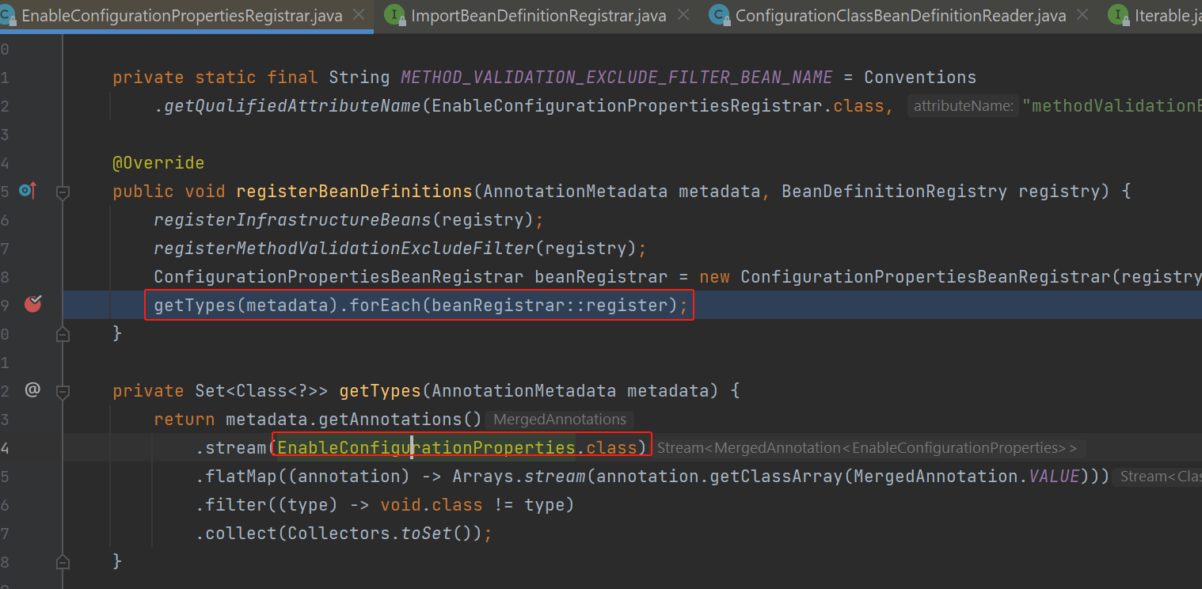The height and width of the screenshot is (589, 1202).
Task: Click the @ gutter icon beside getTypes declaration
Action: click(32, 389)
